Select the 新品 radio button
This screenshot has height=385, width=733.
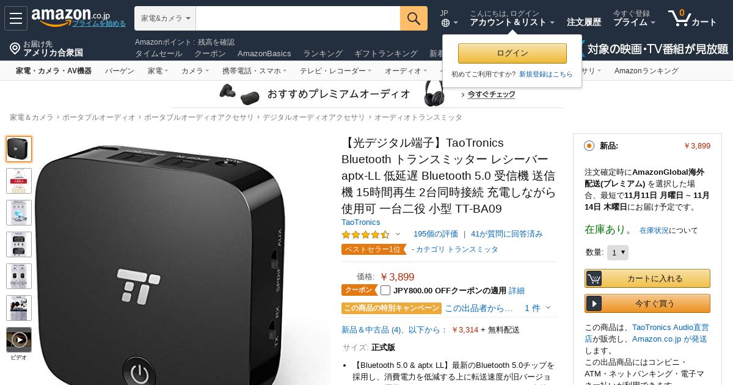[x=589, y=145]
